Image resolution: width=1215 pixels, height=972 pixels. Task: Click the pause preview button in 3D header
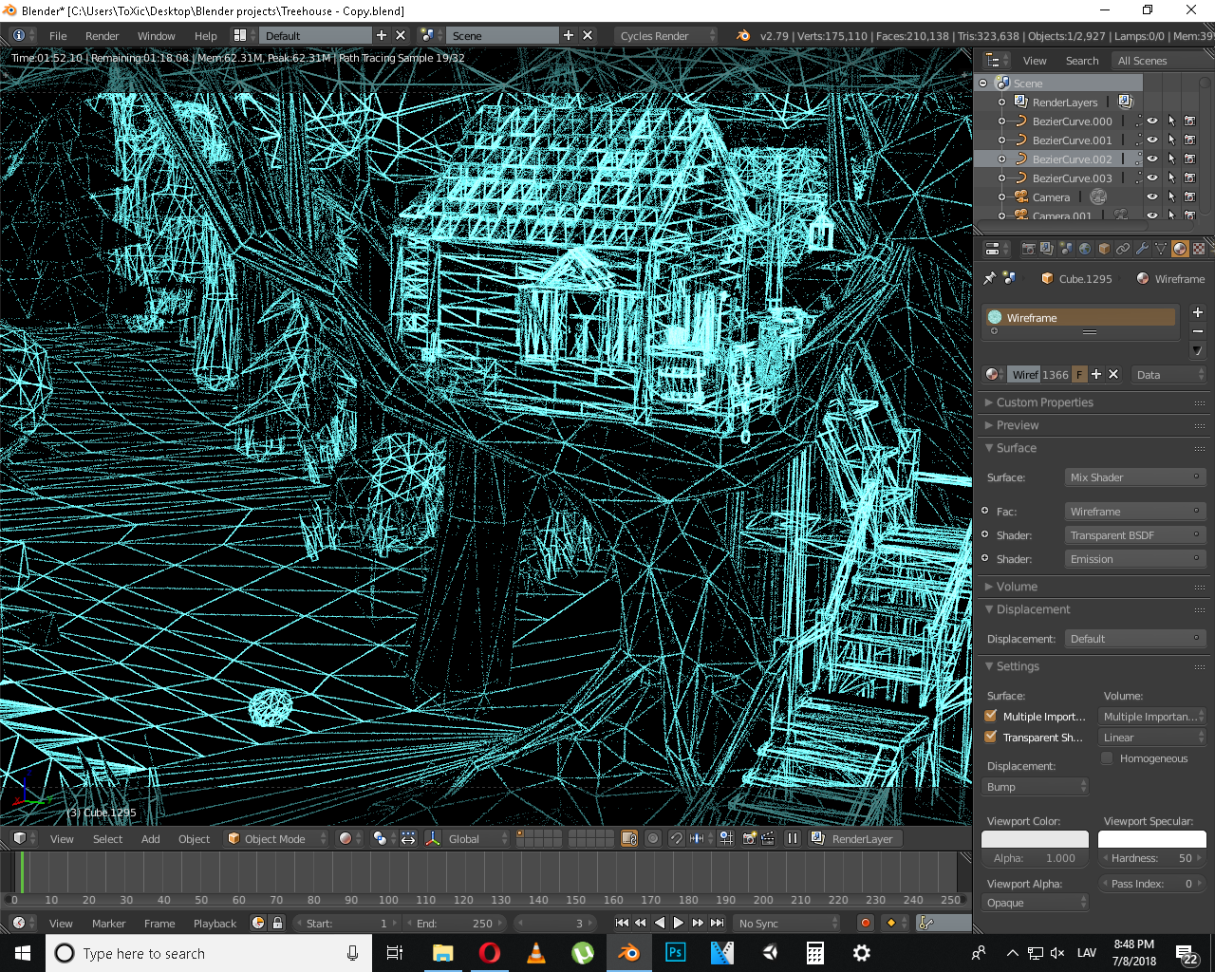click(792, 838)
